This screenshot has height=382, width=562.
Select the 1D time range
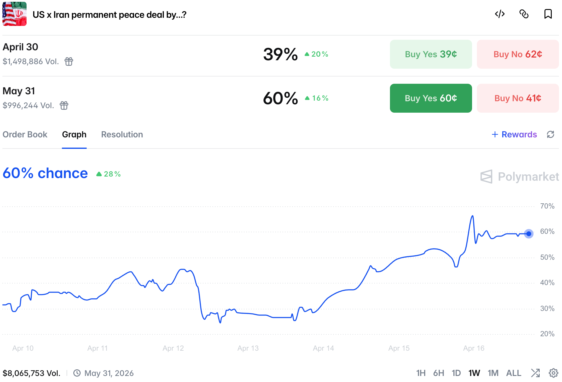tap(456, 373)
